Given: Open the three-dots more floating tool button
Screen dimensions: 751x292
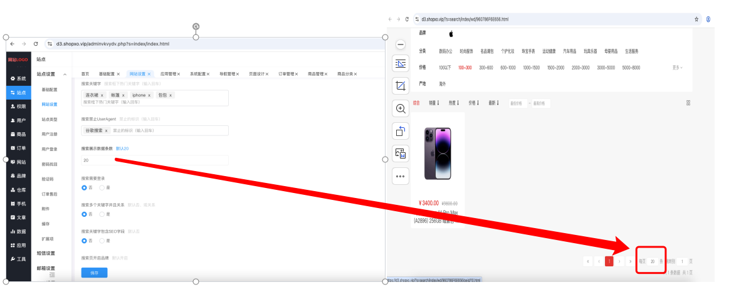Looking at the screenshot, I should click(401, 176).
